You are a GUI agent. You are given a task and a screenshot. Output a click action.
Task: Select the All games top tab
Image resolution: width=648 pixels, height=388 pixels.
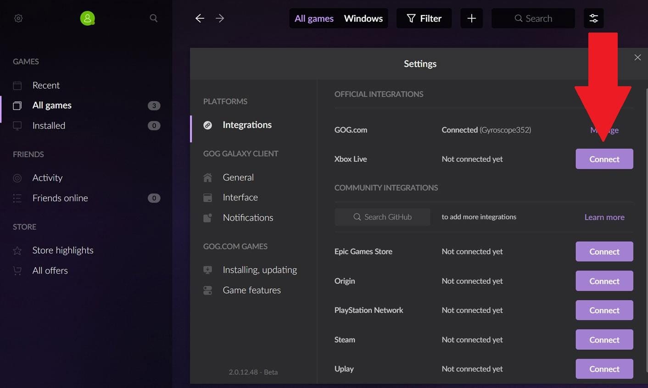314,18
